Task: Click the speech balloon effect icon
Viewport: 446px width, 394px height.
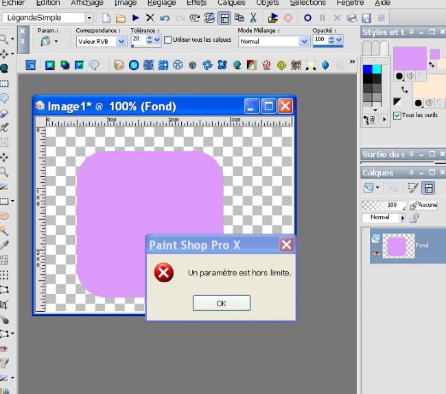Action: point(94,65)
